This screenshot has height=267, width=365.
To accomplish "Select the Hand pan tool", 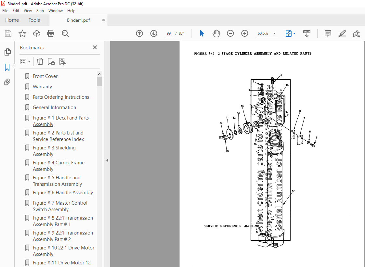I will coord(216,33).
